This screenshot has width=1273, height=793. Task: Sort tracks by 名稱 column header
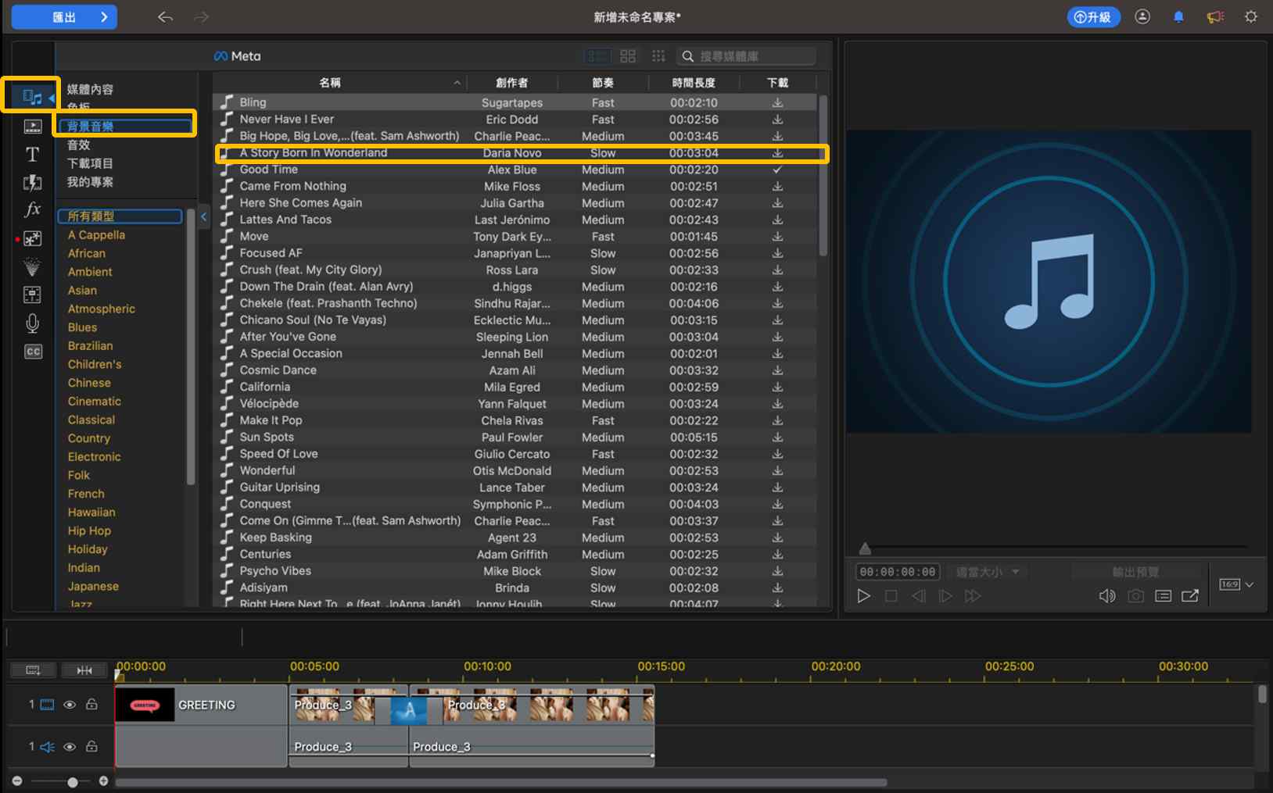pyautogui.click(x=330, y=83)
